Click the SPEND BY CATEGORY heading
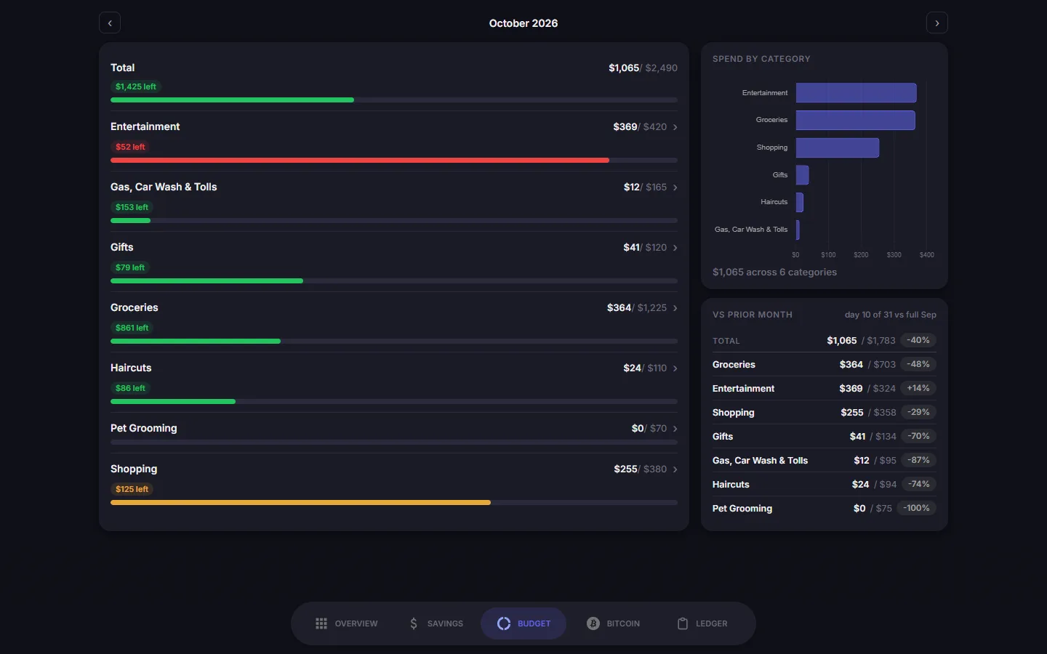Image resolution: width=1047 pixels, height=654 pixels. coord(761,59)
